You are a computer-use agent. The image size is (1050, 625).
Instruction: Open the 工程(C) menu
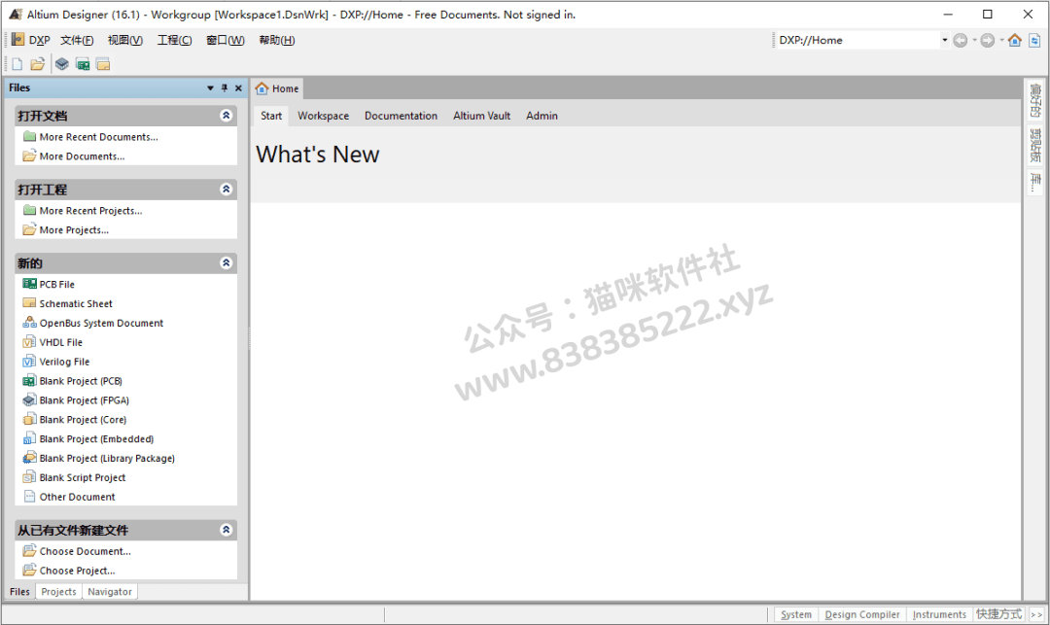coord(174,40)
